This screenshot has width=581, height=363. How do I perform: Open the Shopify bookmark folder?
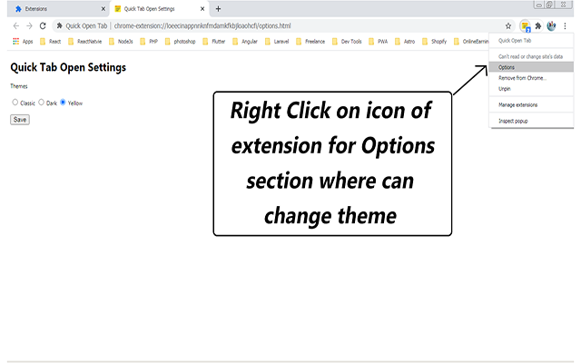pyautogui.click(x=435, y=42)
